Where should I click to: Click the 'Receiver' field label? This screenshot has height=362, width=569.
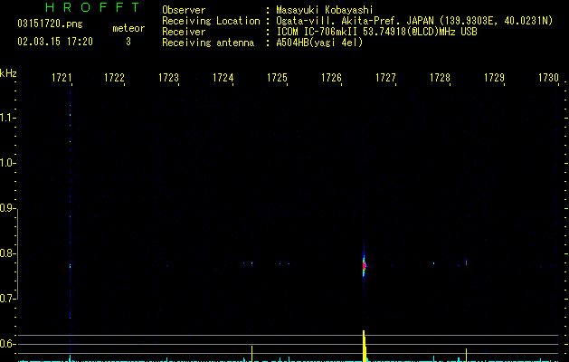point(184,32)
